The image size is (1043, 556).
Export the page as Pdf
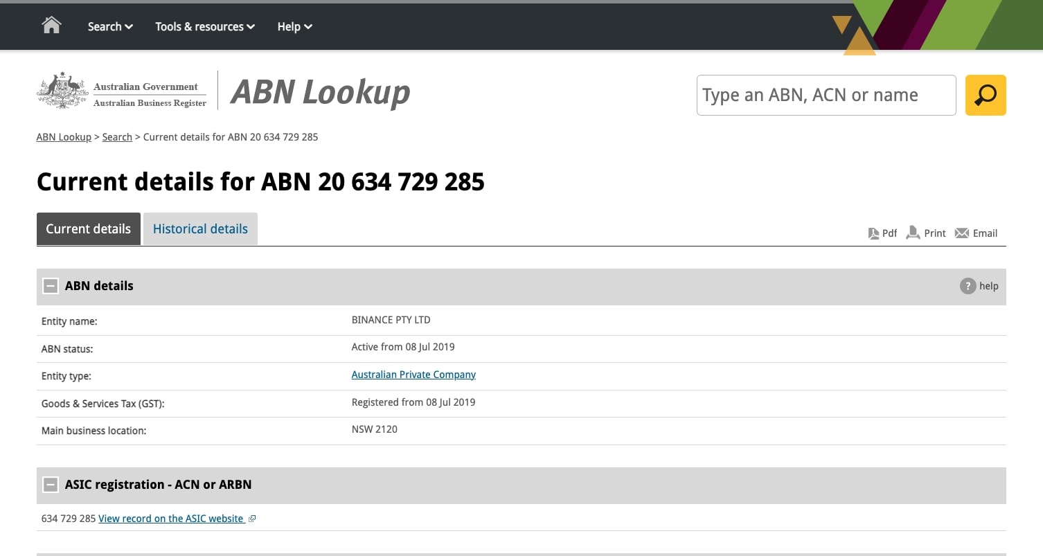[x=882, y=233]
